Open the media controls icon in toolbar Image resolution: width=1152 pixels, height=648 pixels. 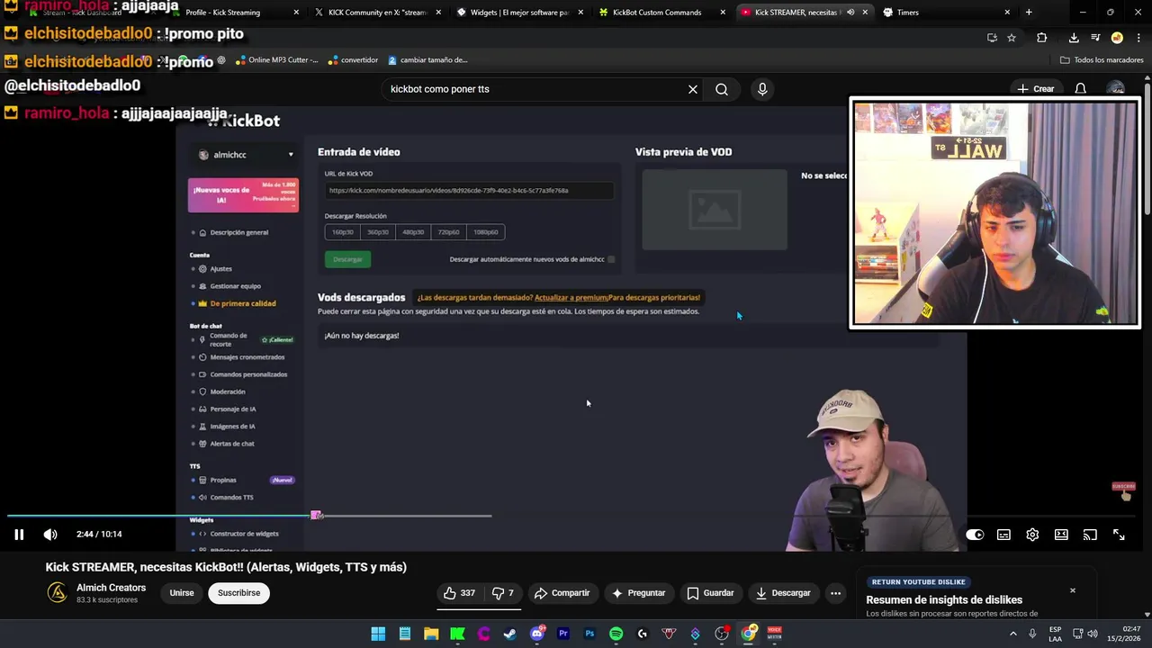[x=1095, y=38]
